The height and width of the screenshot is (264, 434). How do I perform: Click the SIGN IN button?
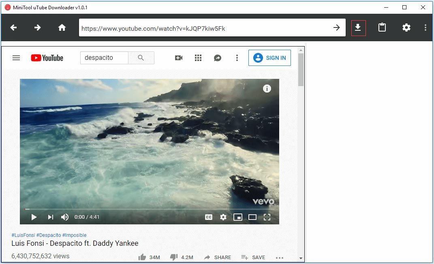(x=269, y=58)
